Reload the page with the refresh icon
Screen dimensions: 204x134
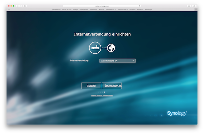click(139, 6)
